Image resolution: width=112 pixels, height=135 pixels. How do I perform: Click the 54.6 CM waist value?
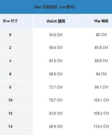[56, 35]
